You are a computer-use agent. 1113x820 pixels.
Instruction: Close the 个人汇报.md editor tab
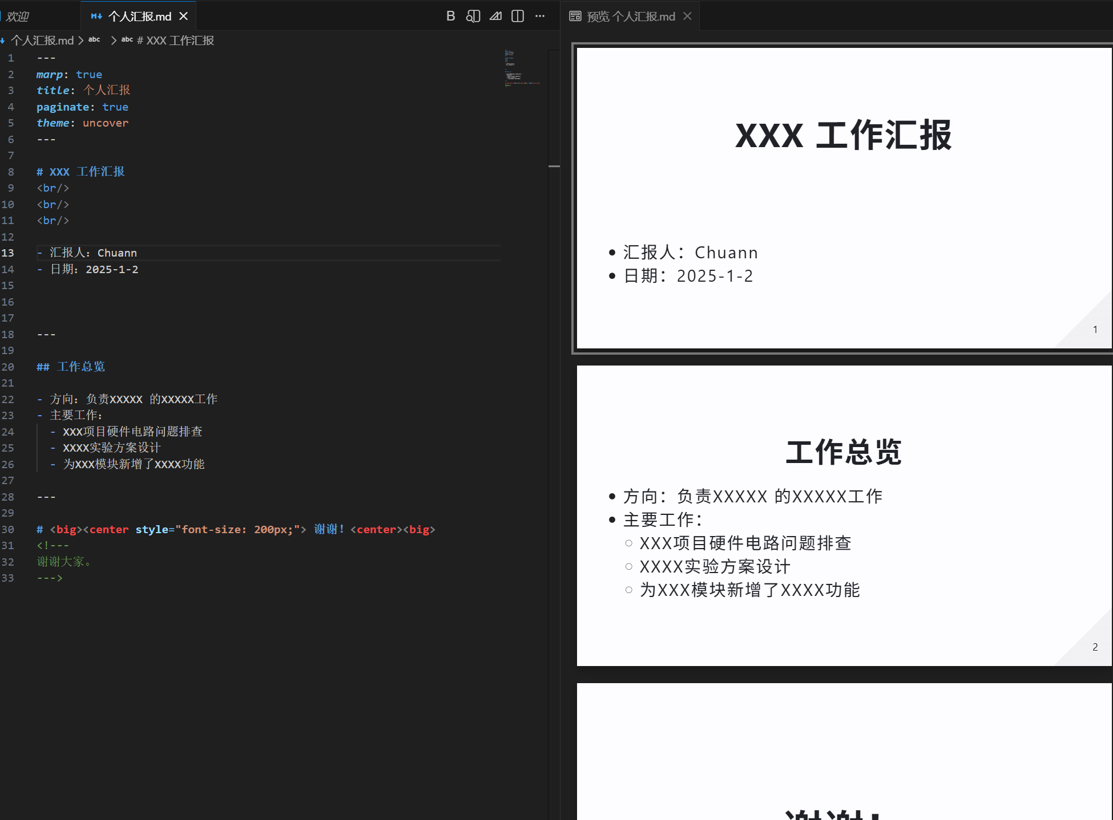pyautogui.click(x=184, y=17)
